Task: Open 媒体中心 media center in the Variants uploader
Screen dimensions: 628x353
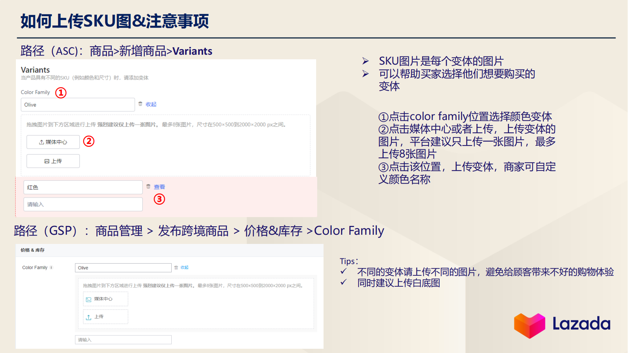Action: (x=53, y=142)
